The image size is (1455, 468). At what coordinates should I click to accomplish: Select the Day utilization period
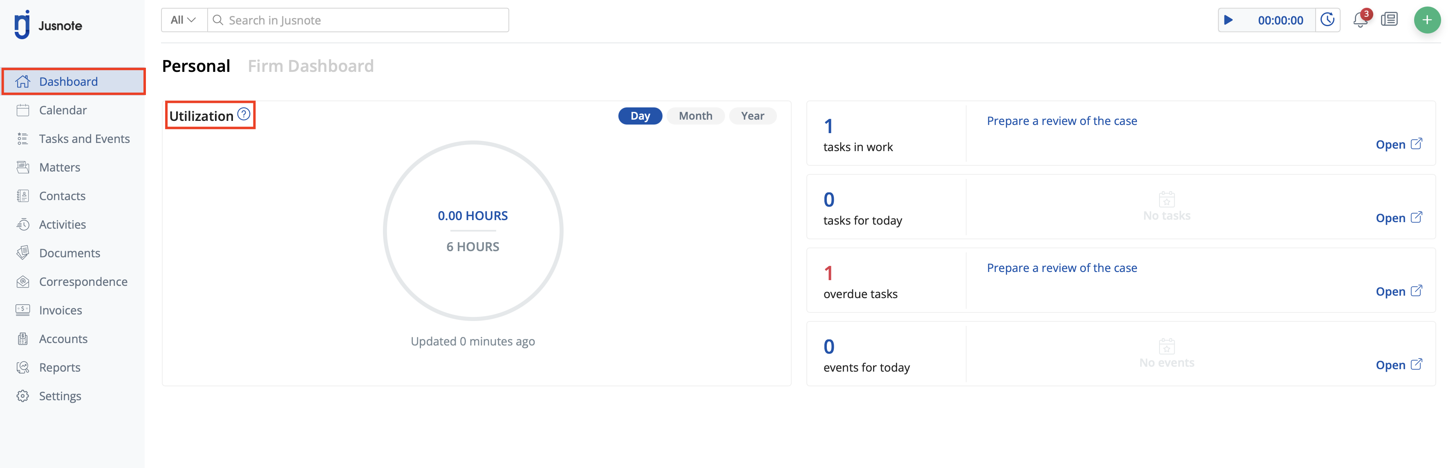[640, 116]
